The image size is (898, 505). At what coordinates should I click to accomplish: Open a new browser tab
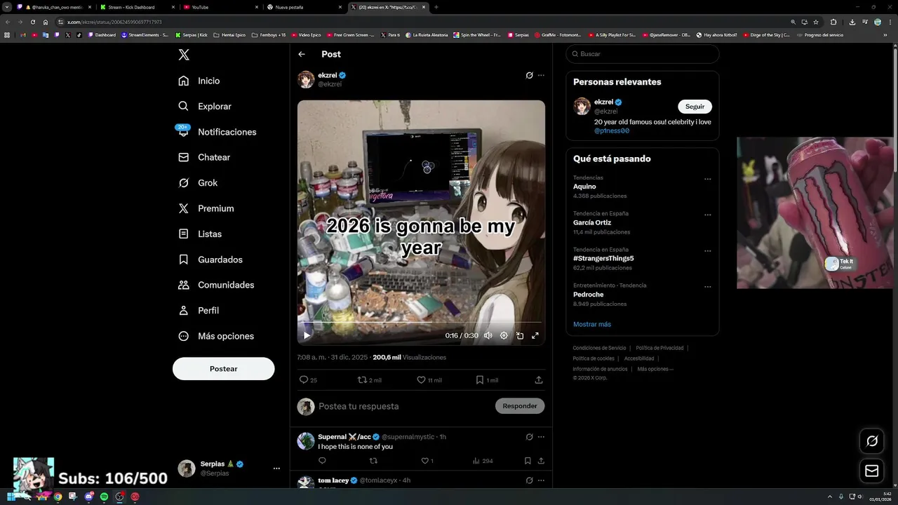click(436, 7)
